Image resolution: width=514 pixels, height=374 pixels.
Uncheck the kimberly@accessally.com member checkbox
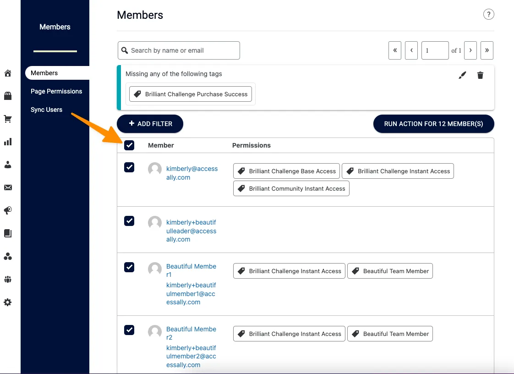129,167
